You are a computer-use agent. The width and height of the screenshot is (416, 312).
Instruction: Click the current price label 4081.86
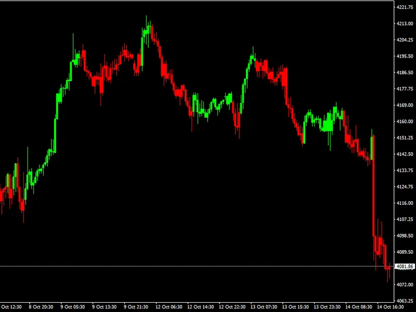click(x=405, y=266)
